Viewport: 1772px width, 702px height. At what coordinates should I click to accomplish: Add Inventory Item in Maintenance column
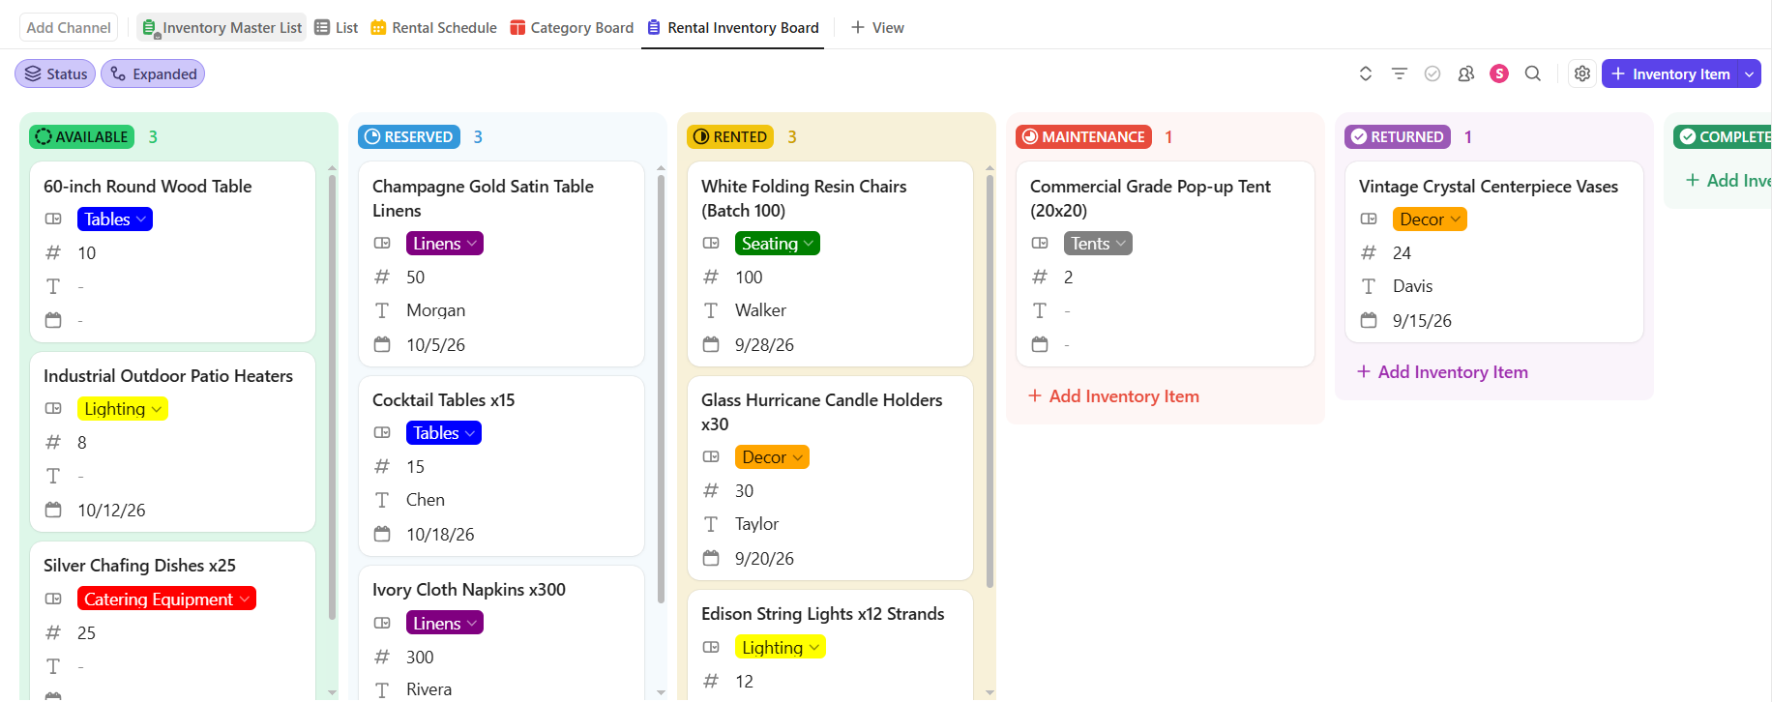coord(1113,396)
